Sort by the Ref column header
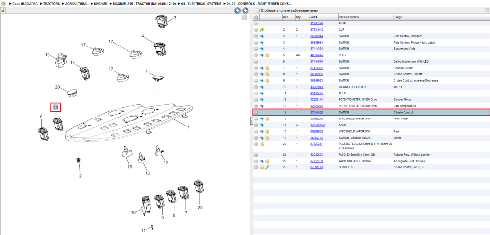The height and width of the screenshot is (235, 490). (x=289, y=17)
